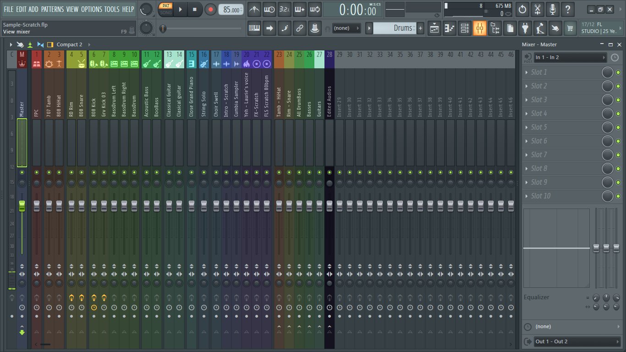The width and height of the screenshot is (626, 352).
Task: Click the link/multilink controllers icon
Action: pos(300,28)
